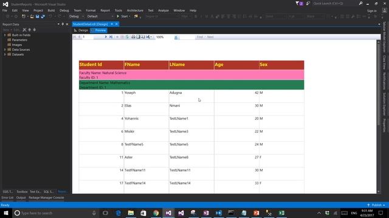Open the Build menu
This screenshot has width=389, height=218.
point(51,10)
